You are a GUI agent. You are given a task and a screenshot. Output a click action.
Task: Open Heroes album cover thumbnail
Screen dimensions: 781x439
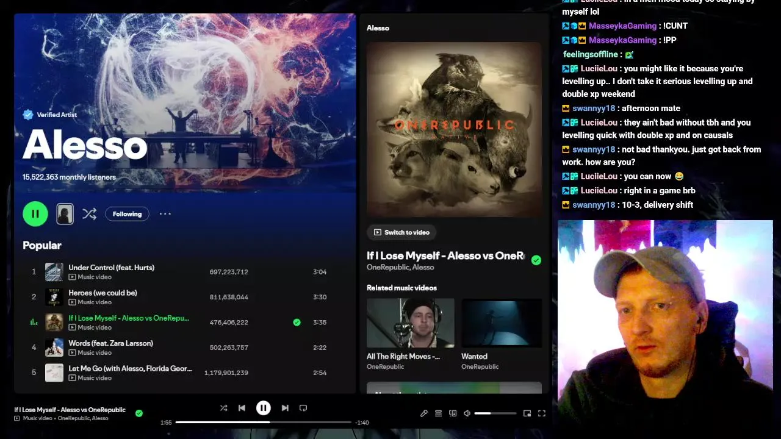(x=54, y=297)
